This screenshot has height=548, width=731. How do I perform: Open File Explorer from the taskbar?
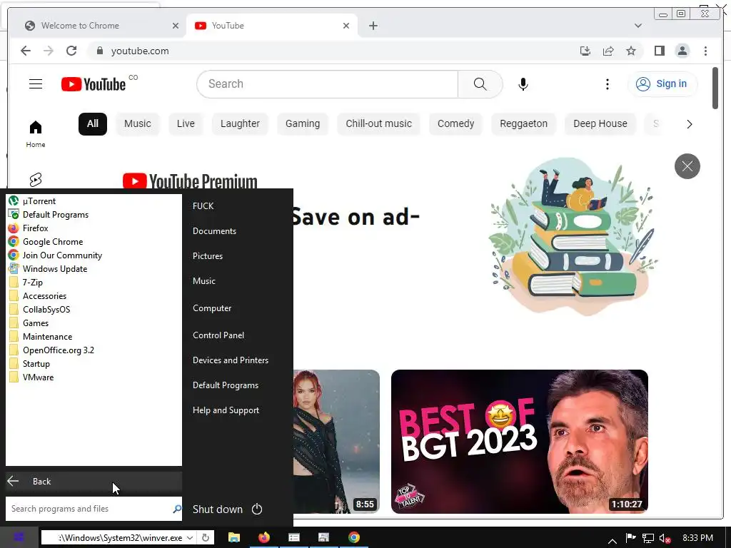click(233, 537)
